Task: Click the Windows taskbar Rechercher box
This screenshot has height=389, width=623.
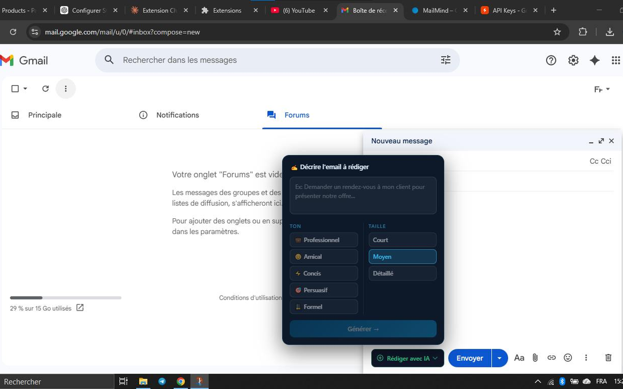Action: pyautogui.click(x=57, y=382)
